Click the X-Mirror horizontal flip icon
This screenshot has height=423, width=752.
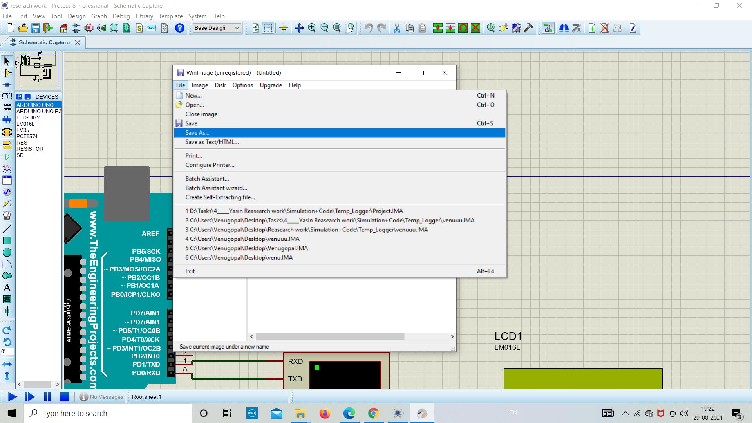[7, 364]
